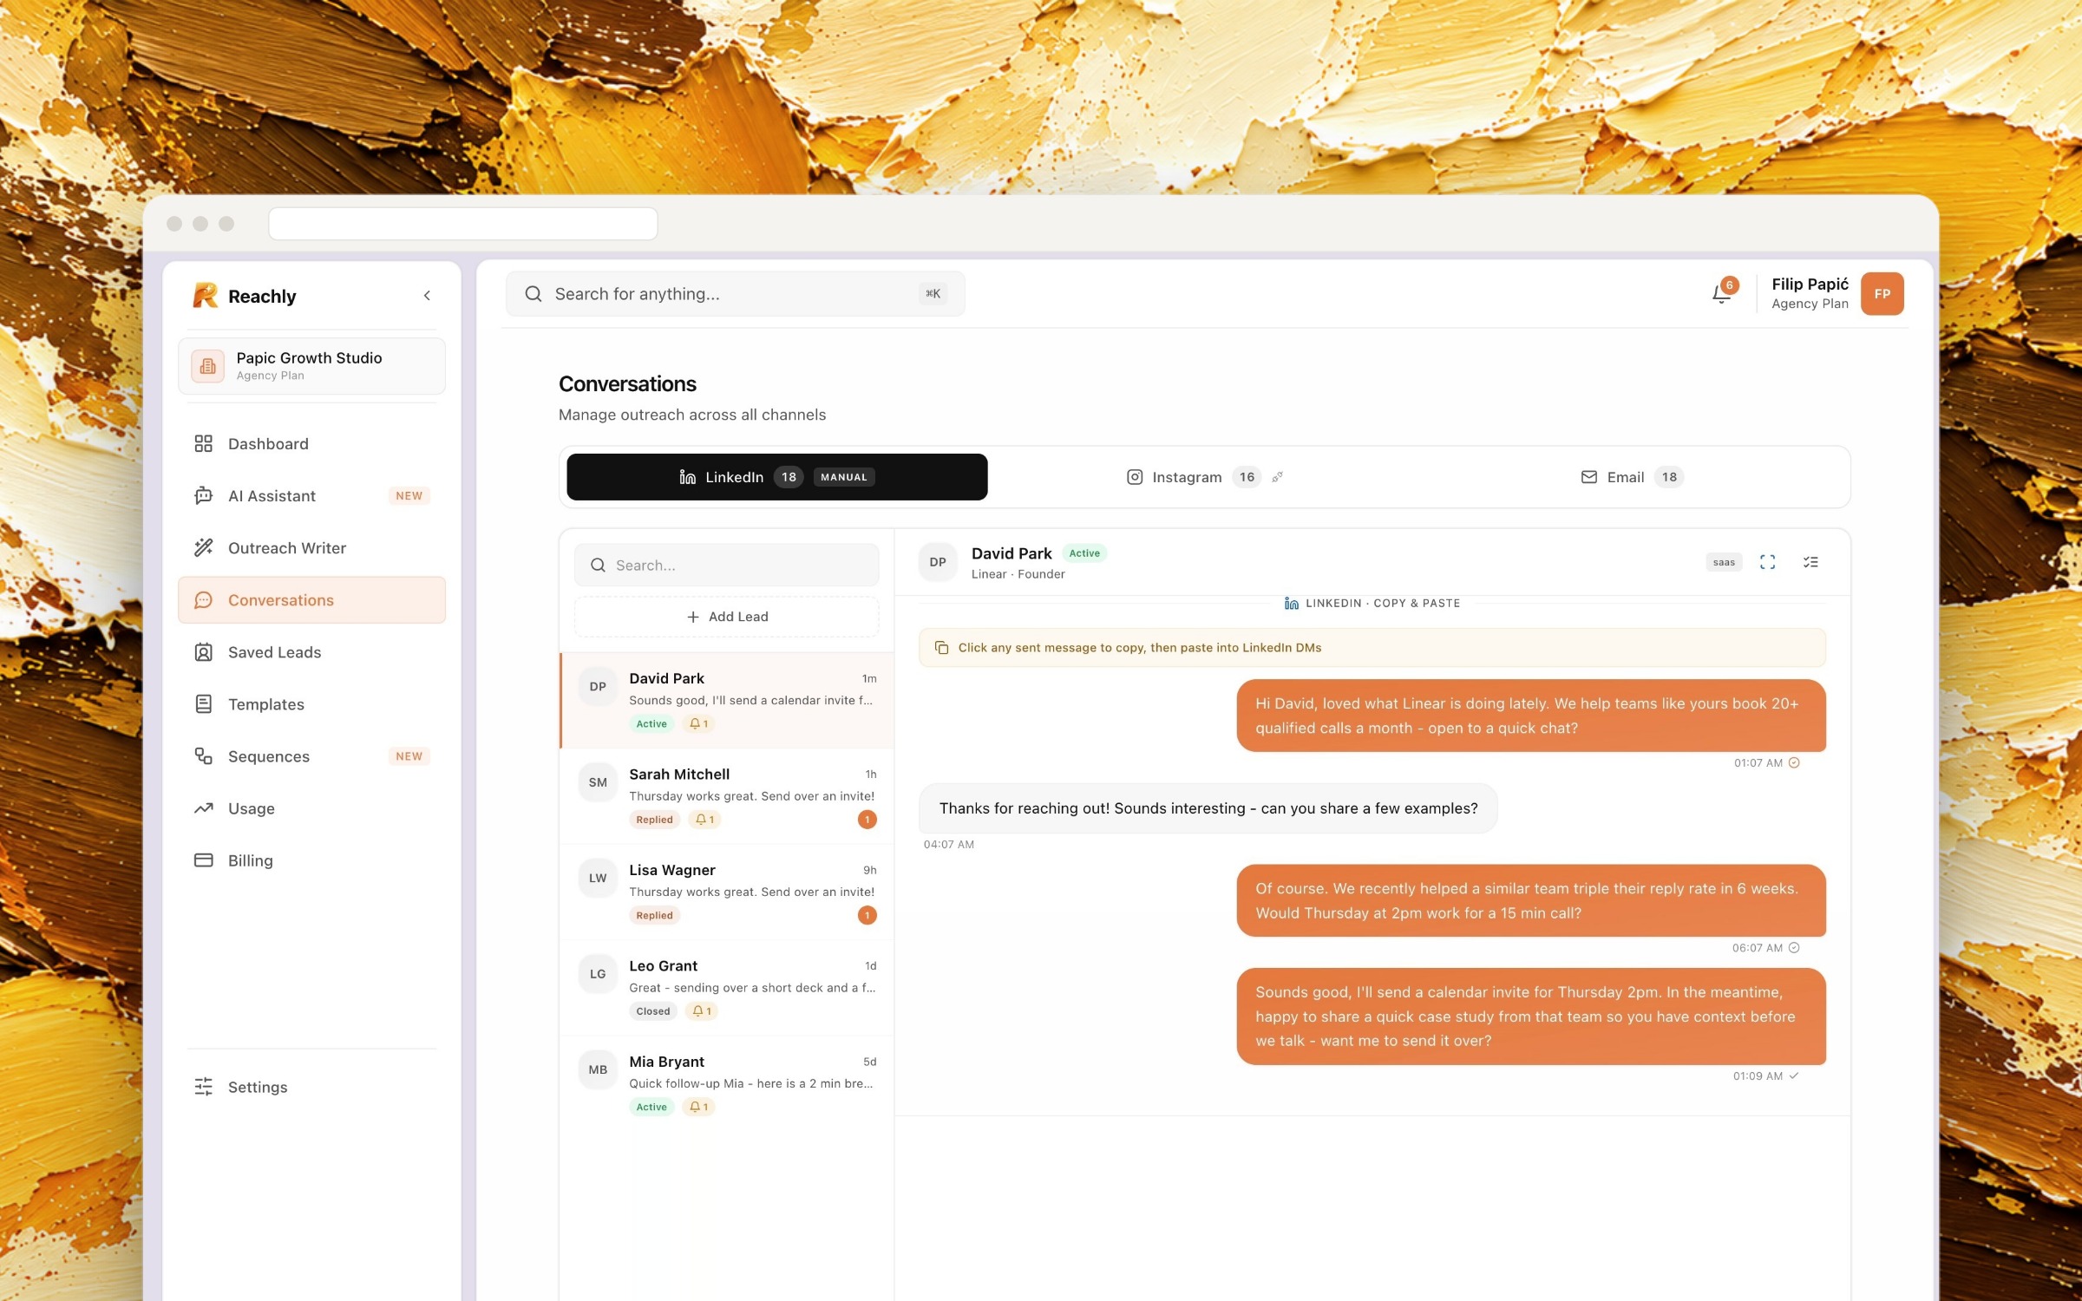Screen dimensions: 2082x1301
Task: Click the Reachly logo icon
Action: point(206,296)
